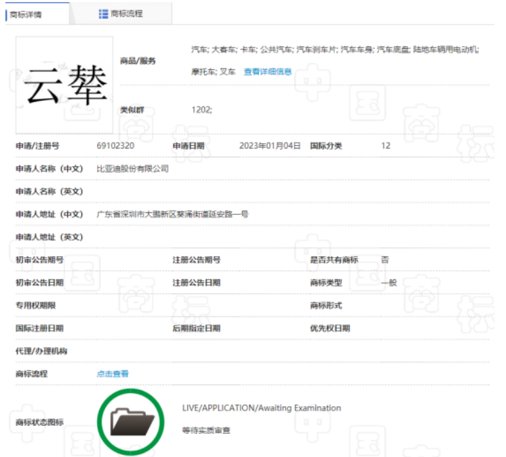Select the 等待实质审查 status text

[x=206, y=431]
